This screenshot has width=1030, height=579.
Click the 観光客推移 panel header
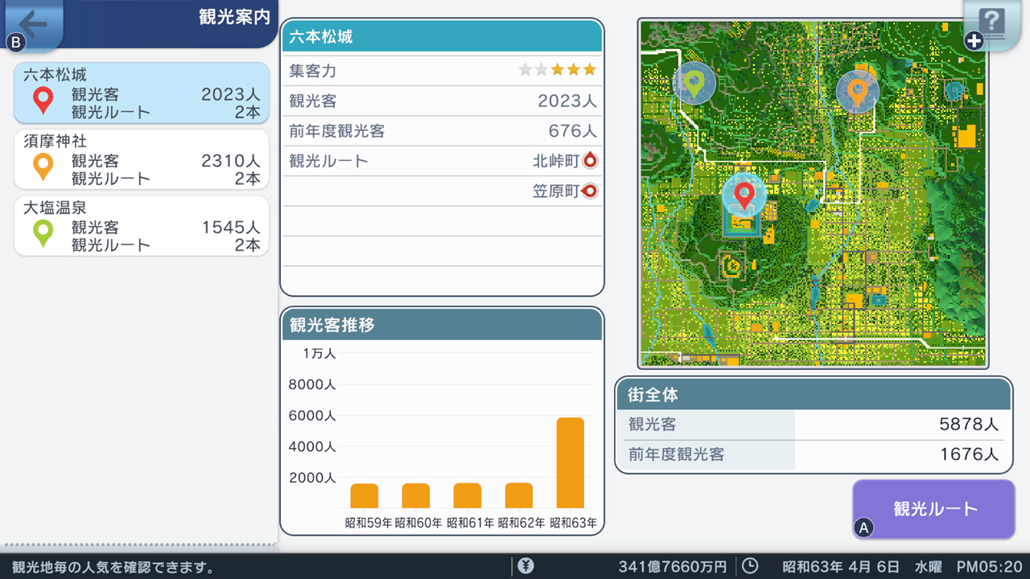point(442,325)
